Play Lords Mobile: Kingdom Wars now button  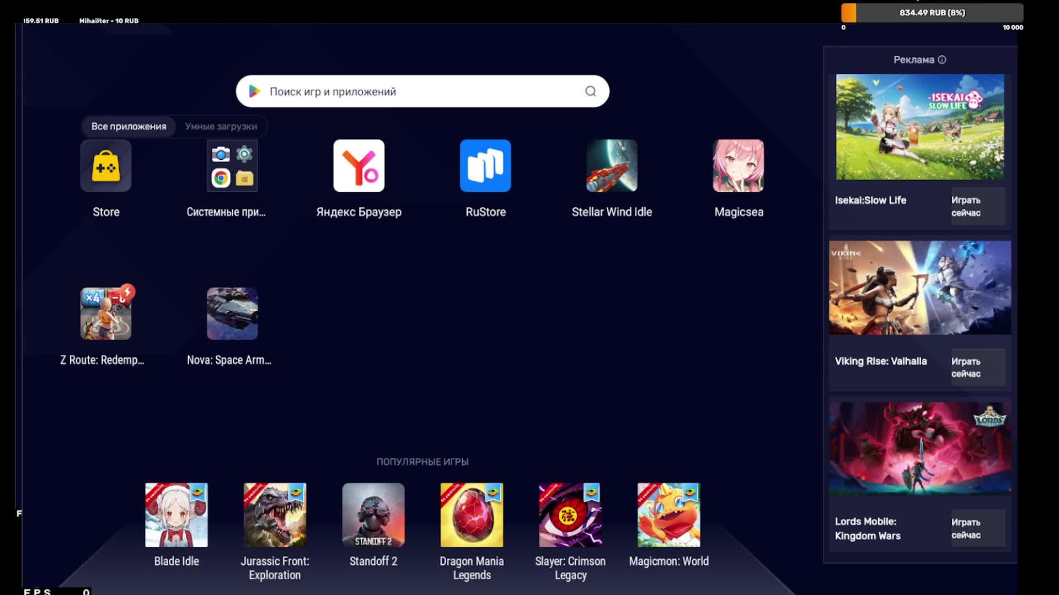click(x=977, y=528)
